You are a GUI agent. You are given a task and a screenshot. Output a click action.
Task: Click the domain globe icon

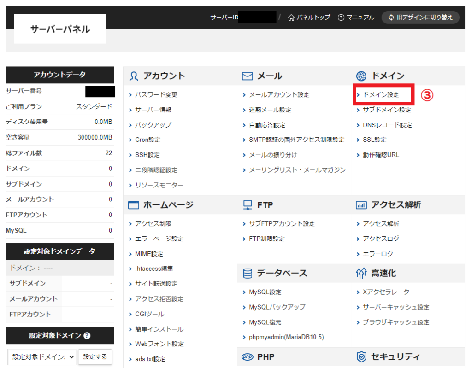pos(361,76)
